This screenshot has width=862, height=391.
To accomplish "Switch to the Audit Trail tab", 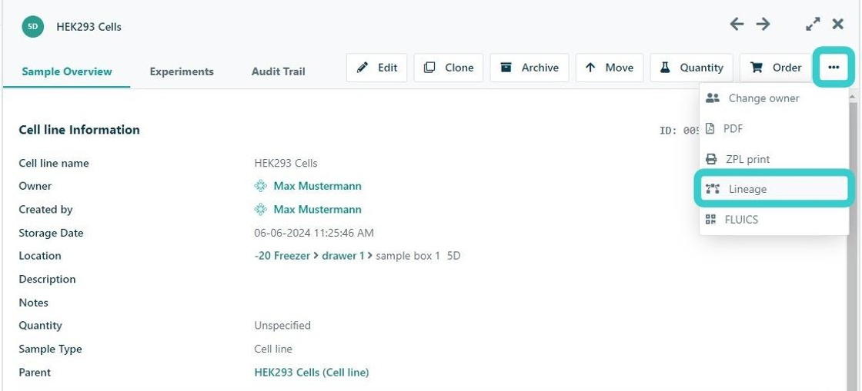I will (x=278, y=71).
